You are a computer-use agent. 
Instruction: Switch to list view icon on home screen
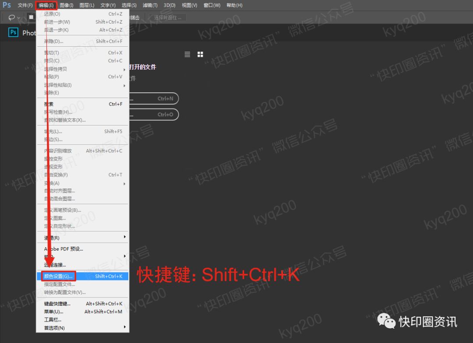pos(187,54)
